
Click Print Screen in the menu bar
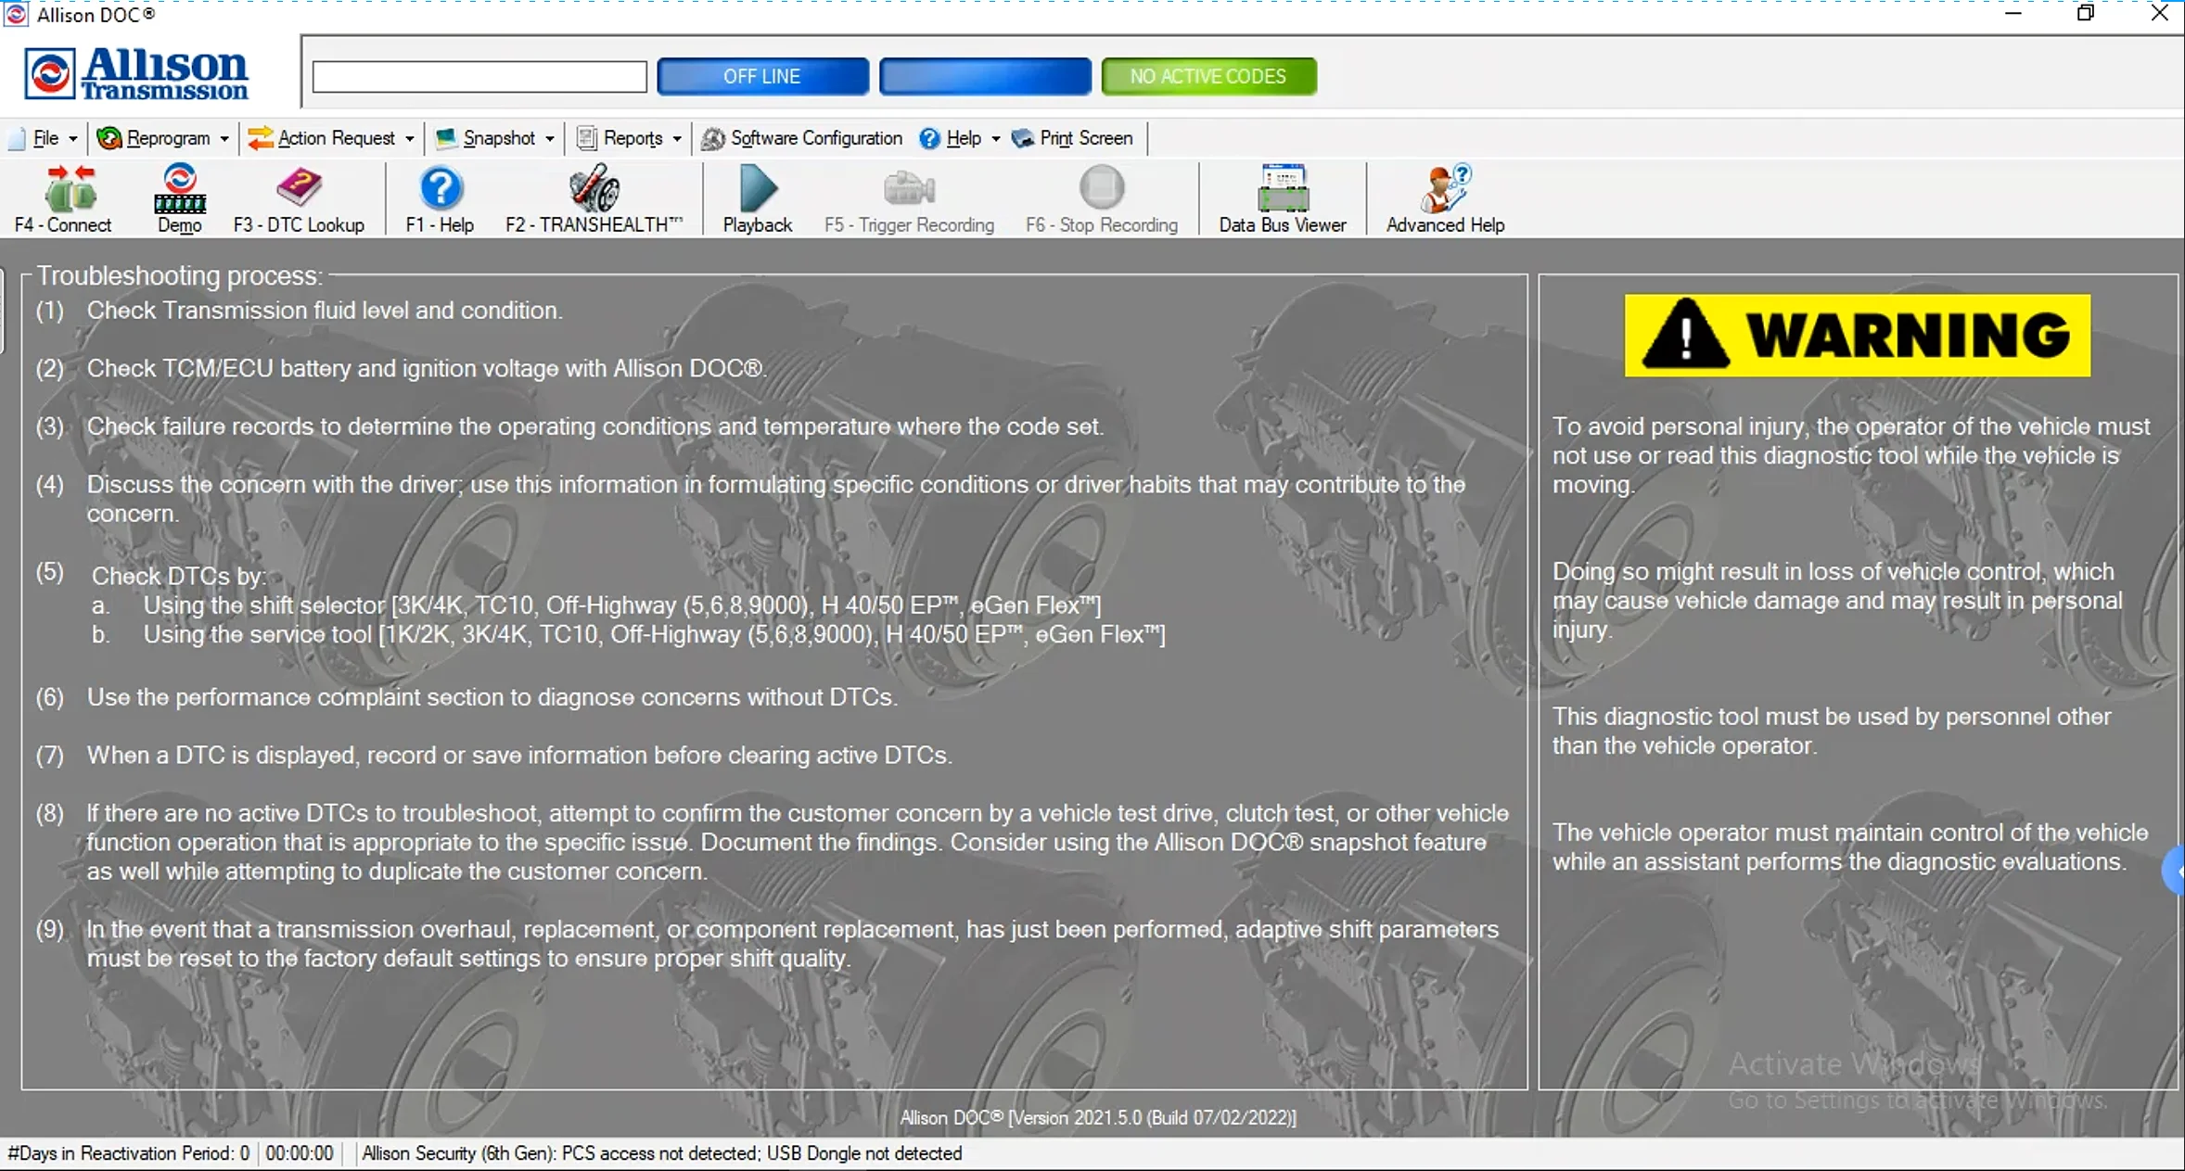tap(1074, 138)
